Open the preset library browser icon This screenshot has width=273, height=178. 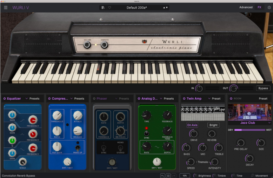point(103,8)
